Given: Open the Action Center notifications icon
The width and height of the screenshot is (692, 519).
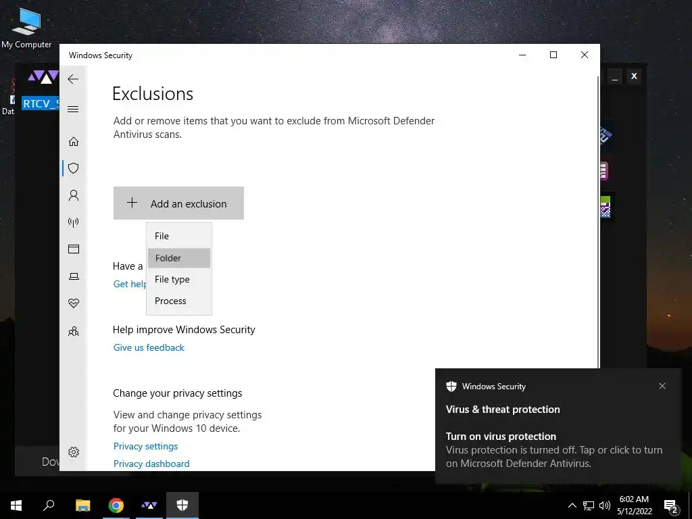Looking at the screenshot, I should click(x=671, y=505).
